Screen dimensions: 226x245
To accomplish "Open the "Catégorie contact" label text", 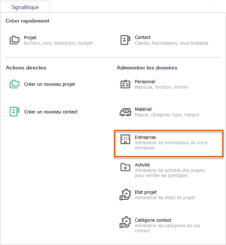I will click(x=153, y=220).
